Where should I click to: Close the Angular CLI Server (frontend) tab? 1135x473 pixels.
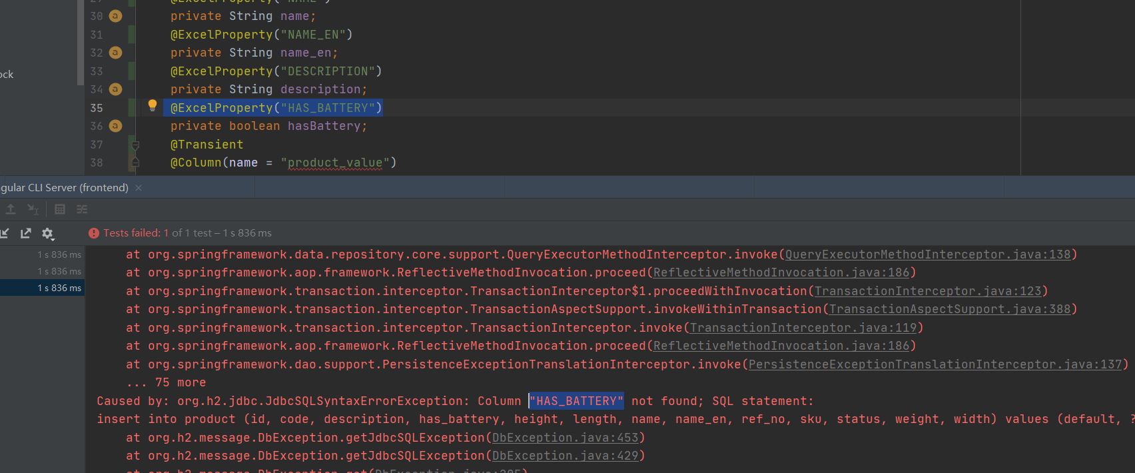tap(139, 188)
